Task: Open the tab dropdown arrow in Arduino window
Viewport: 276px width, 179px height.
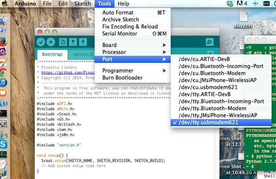Action: pyautogui.click(x=210, y=53)
